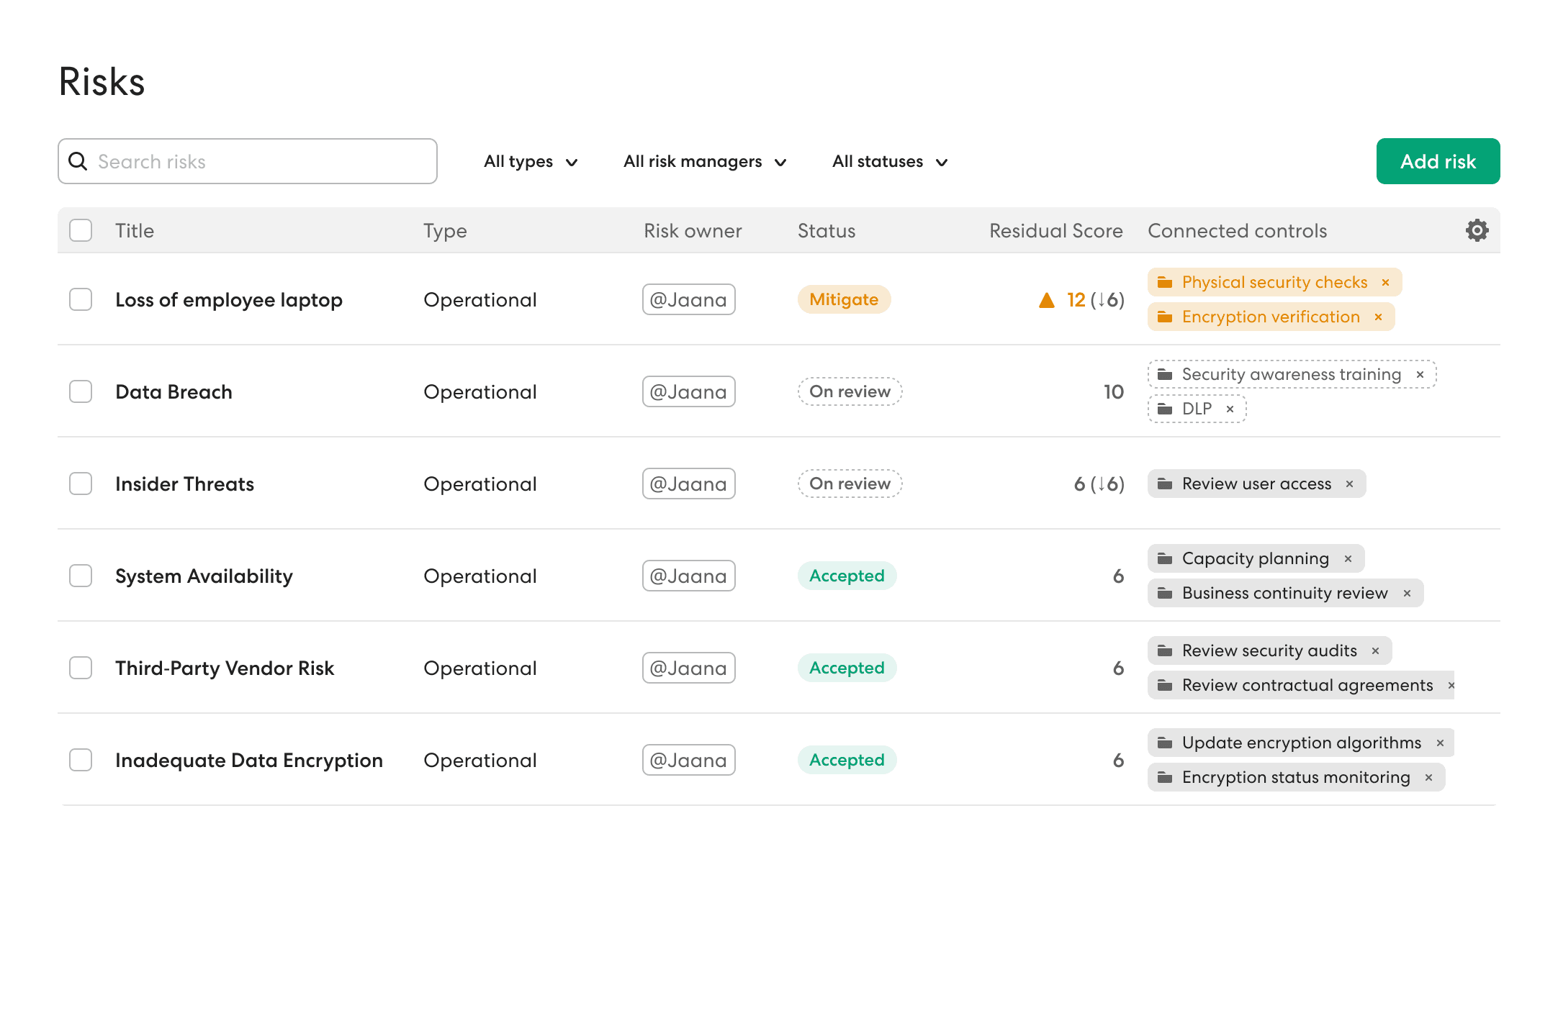Remove the Physical security checks control
Viewport: 1558px width, 1016px height.
(1385, 282)
